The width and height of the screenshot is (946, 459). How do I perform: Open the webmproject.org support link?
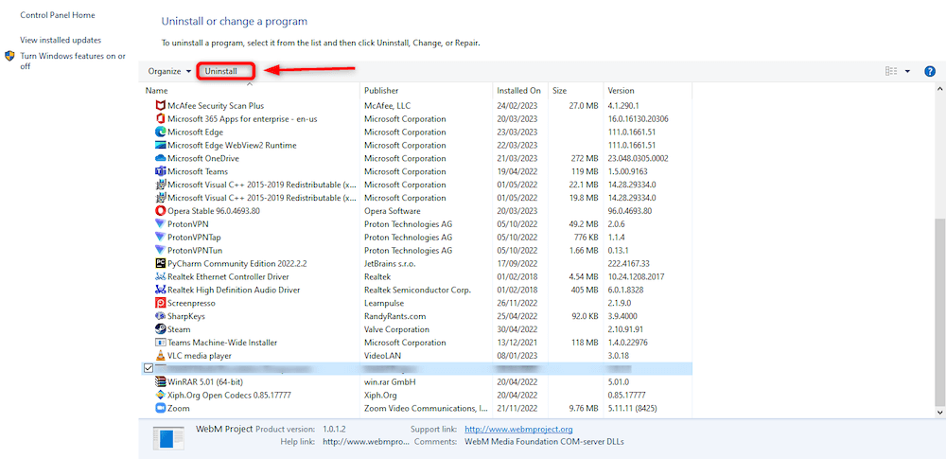pyautogui.click(x=518, y=430)
